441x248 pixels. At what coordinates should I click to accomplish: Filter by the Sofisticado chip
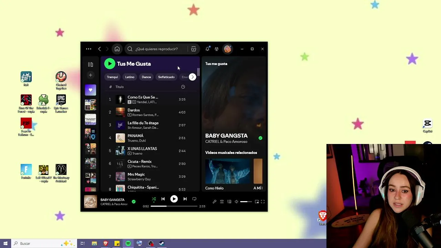[x=166, y=77]
